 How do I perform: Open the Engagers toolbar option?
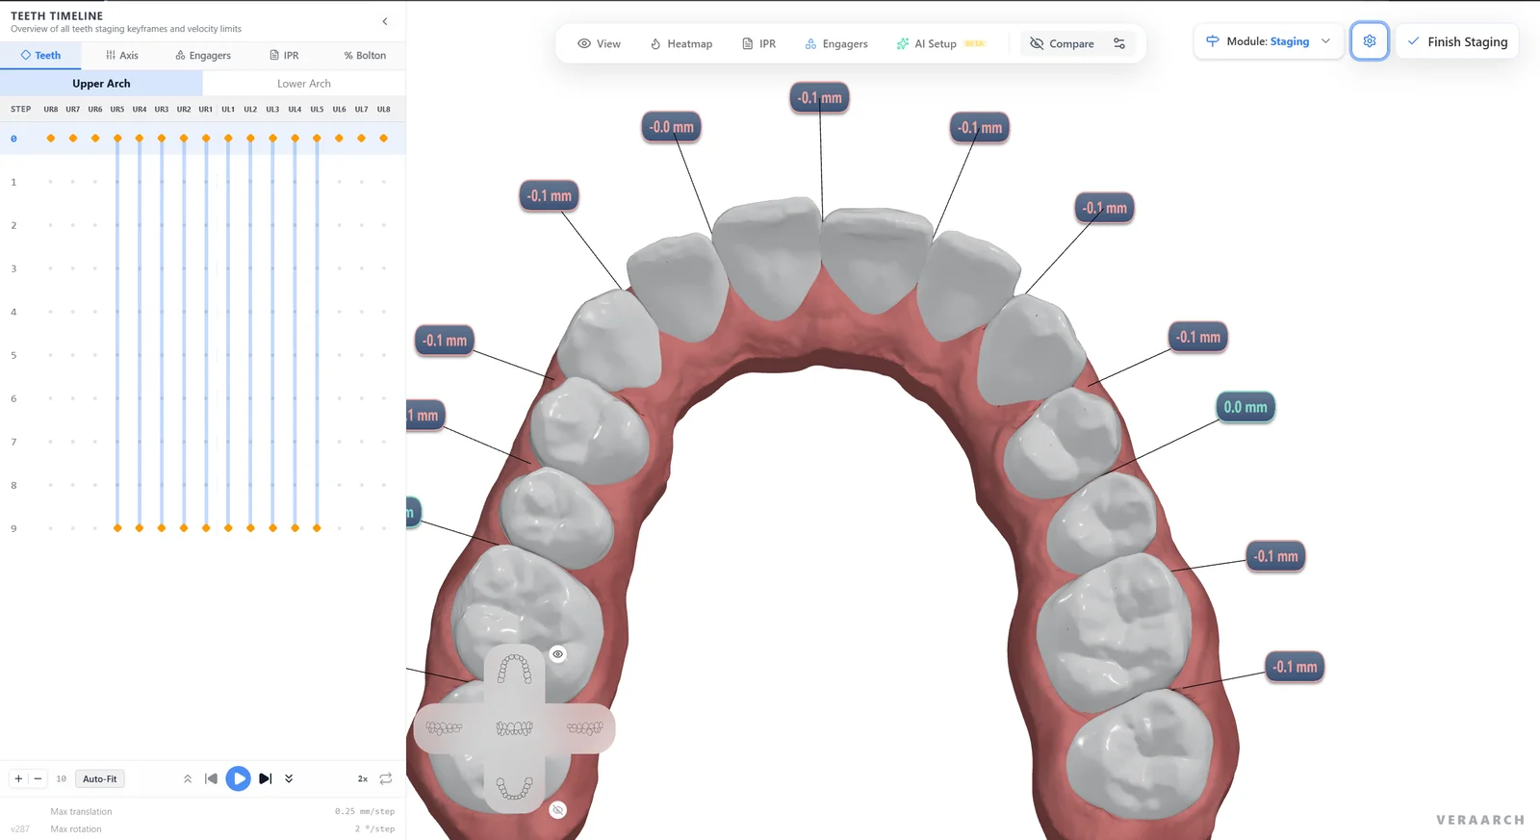835,43
